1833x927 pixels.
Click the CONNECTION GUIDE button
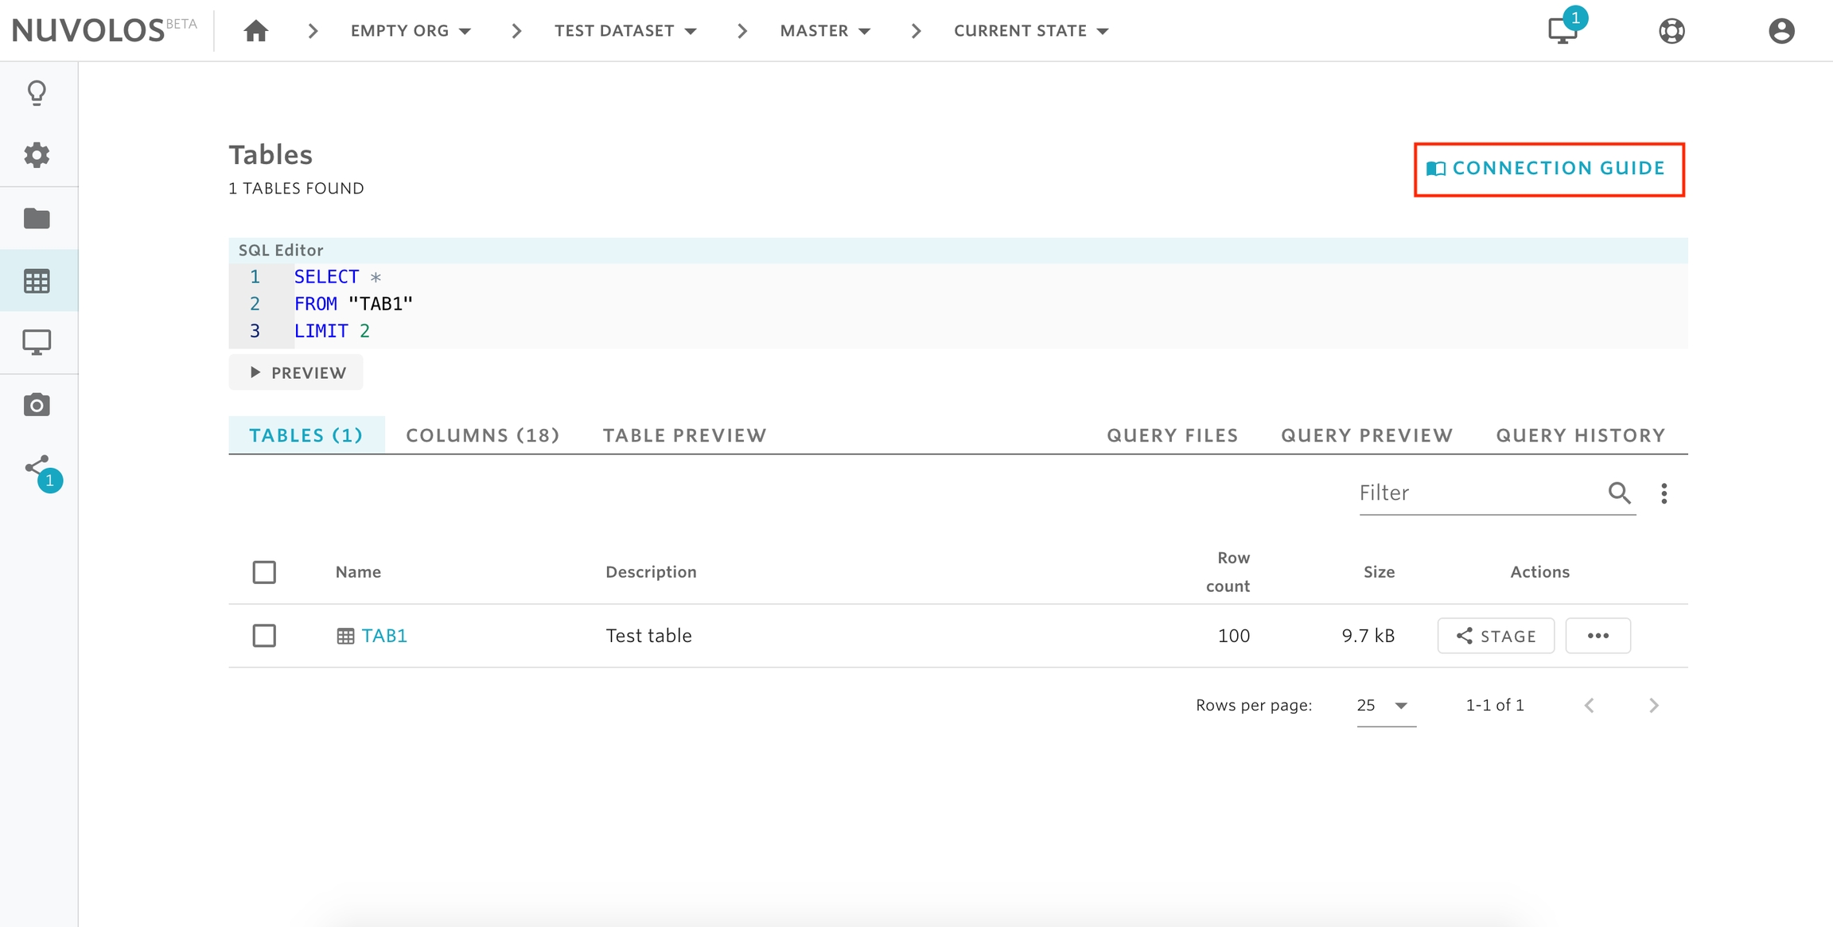click(1548, 169)
